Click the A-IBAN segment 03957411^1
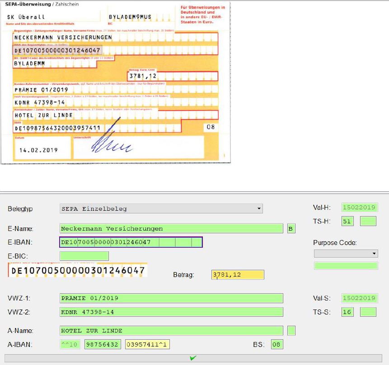Screen dimensions: 389x365 (147, 344)
